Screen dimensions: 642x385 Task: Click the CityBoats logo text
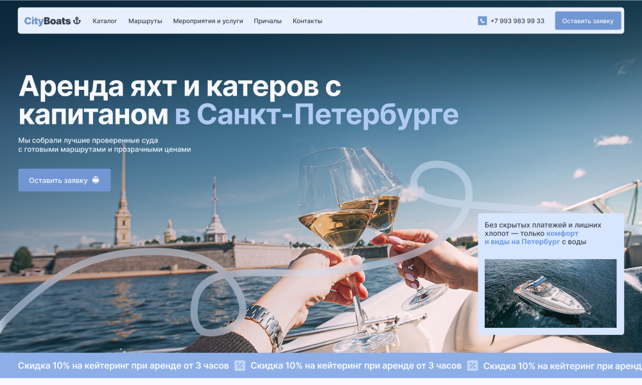pos(48,21)
